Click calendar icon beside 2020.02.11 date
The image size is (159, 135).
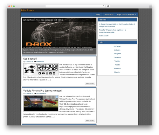point(24,62)
